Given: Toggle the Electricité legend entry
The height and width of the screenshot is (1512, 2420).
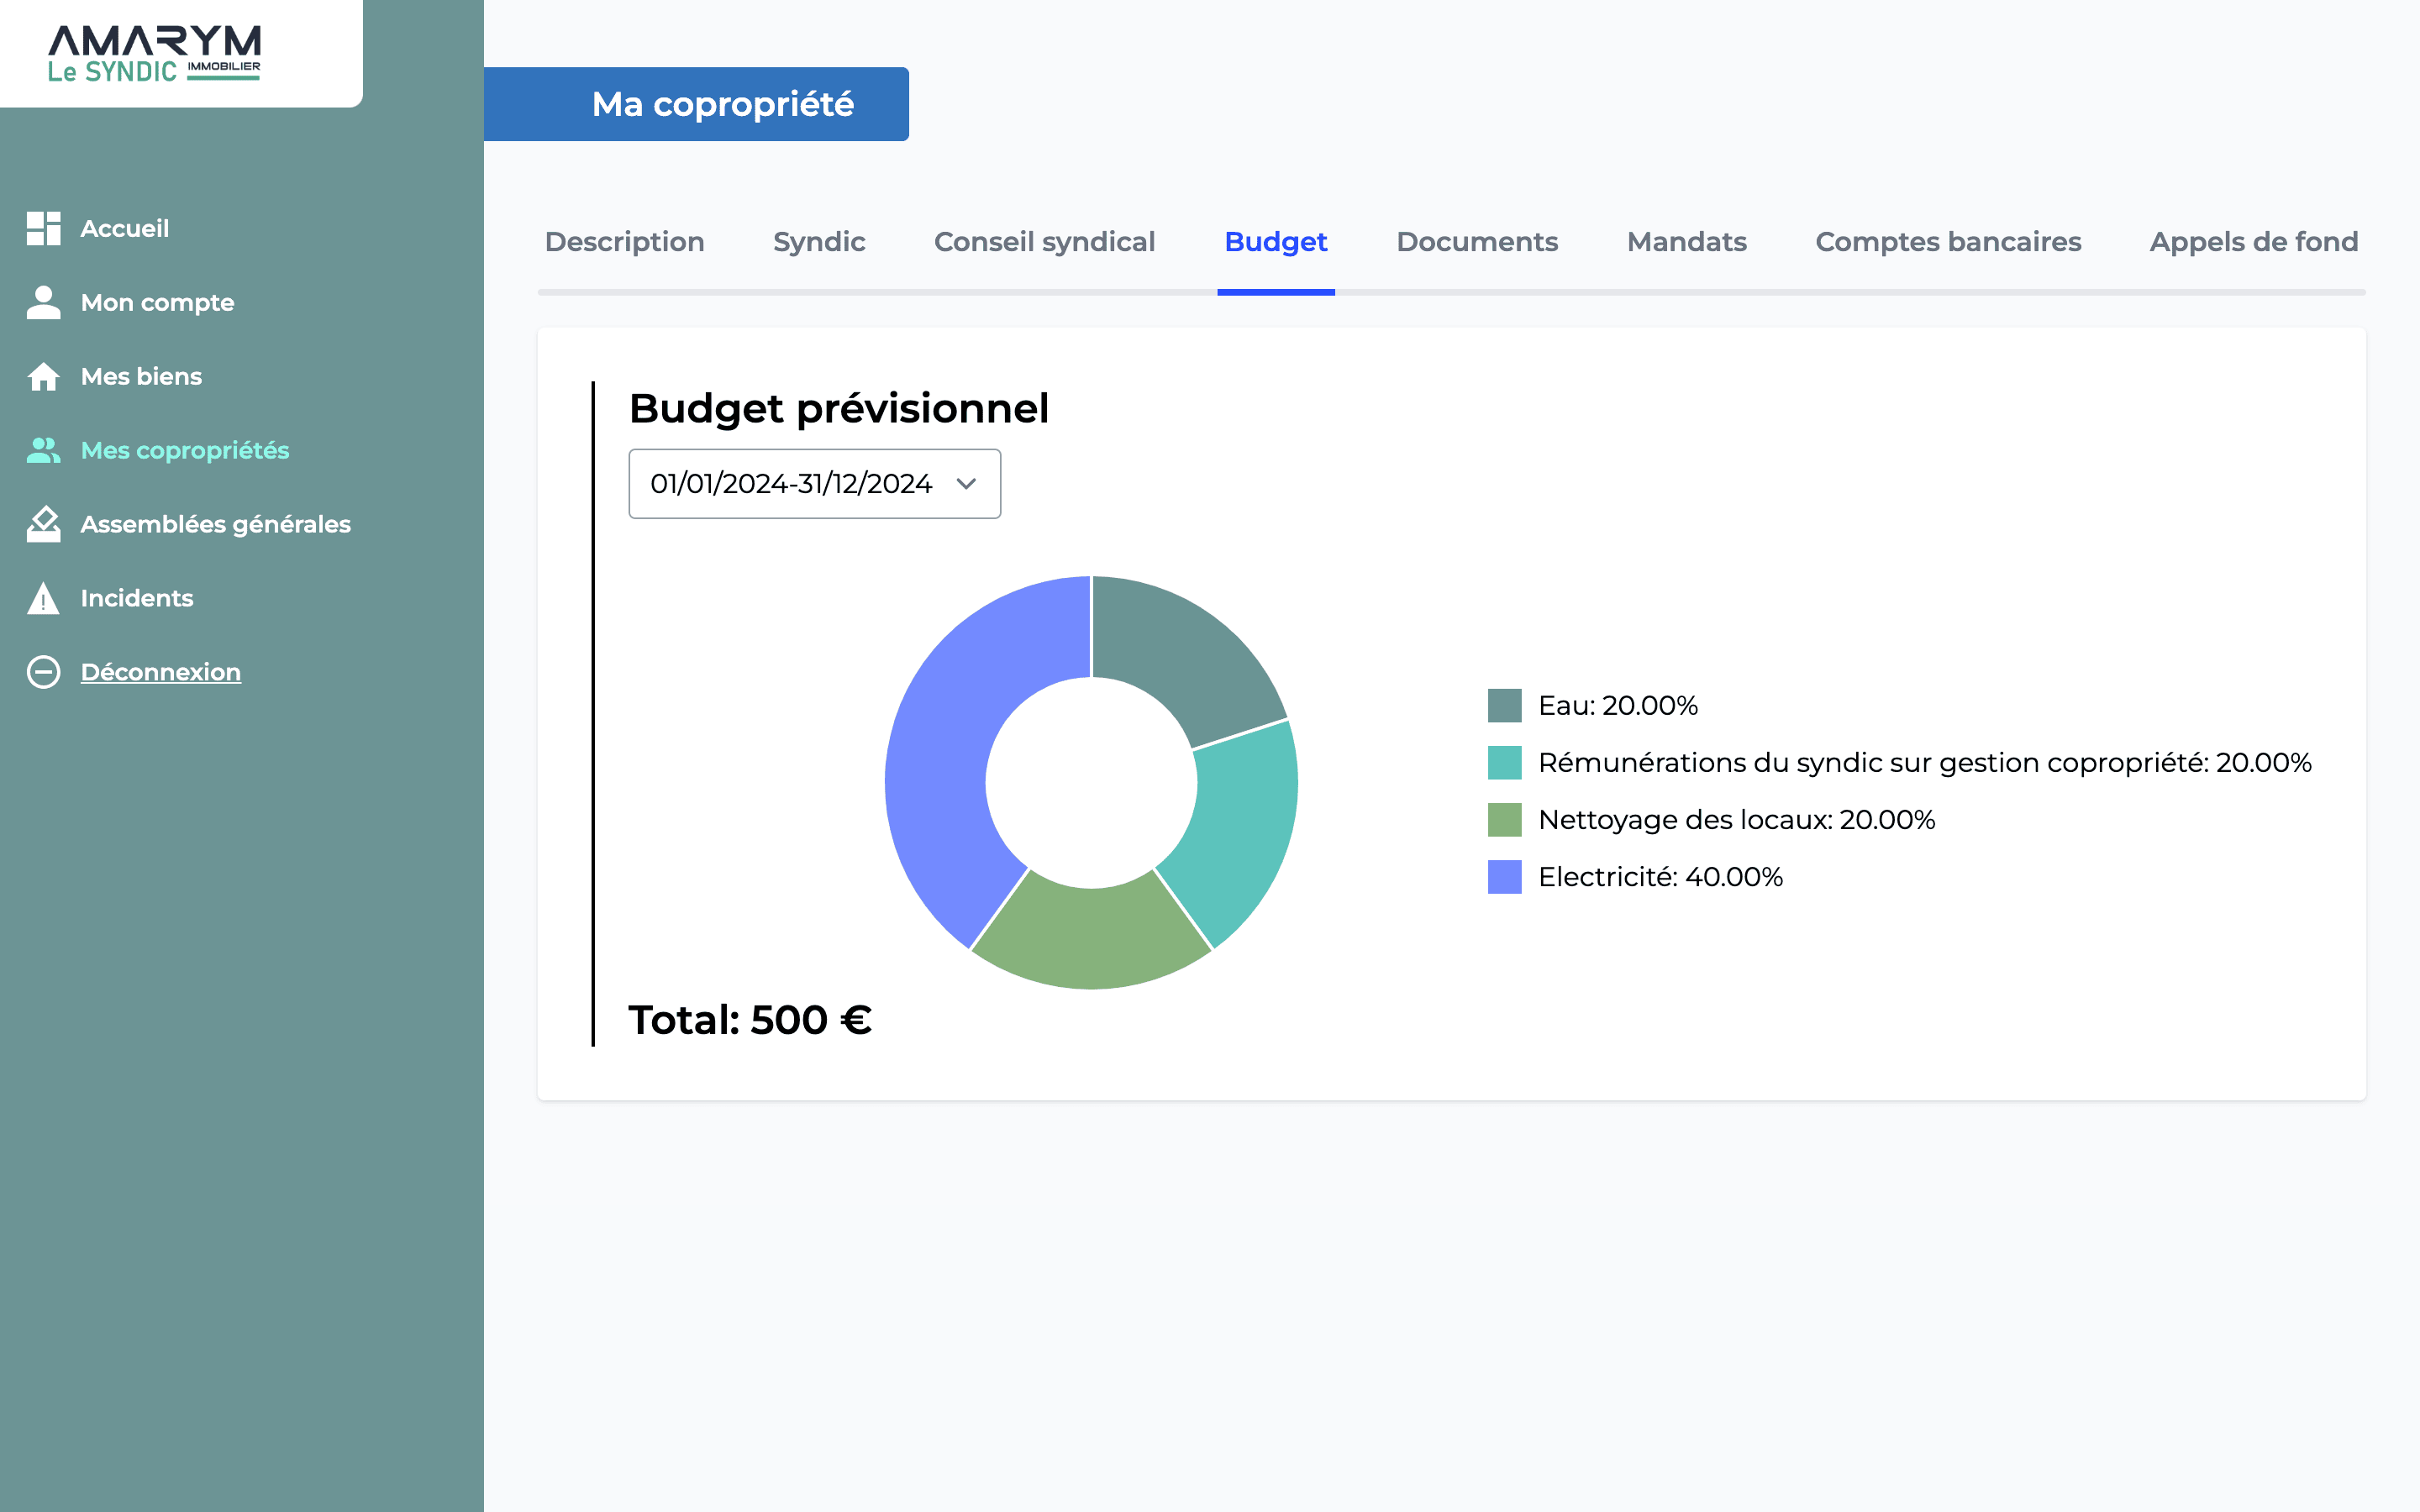Looking at the screenshot, I should tap(1660, 877).
